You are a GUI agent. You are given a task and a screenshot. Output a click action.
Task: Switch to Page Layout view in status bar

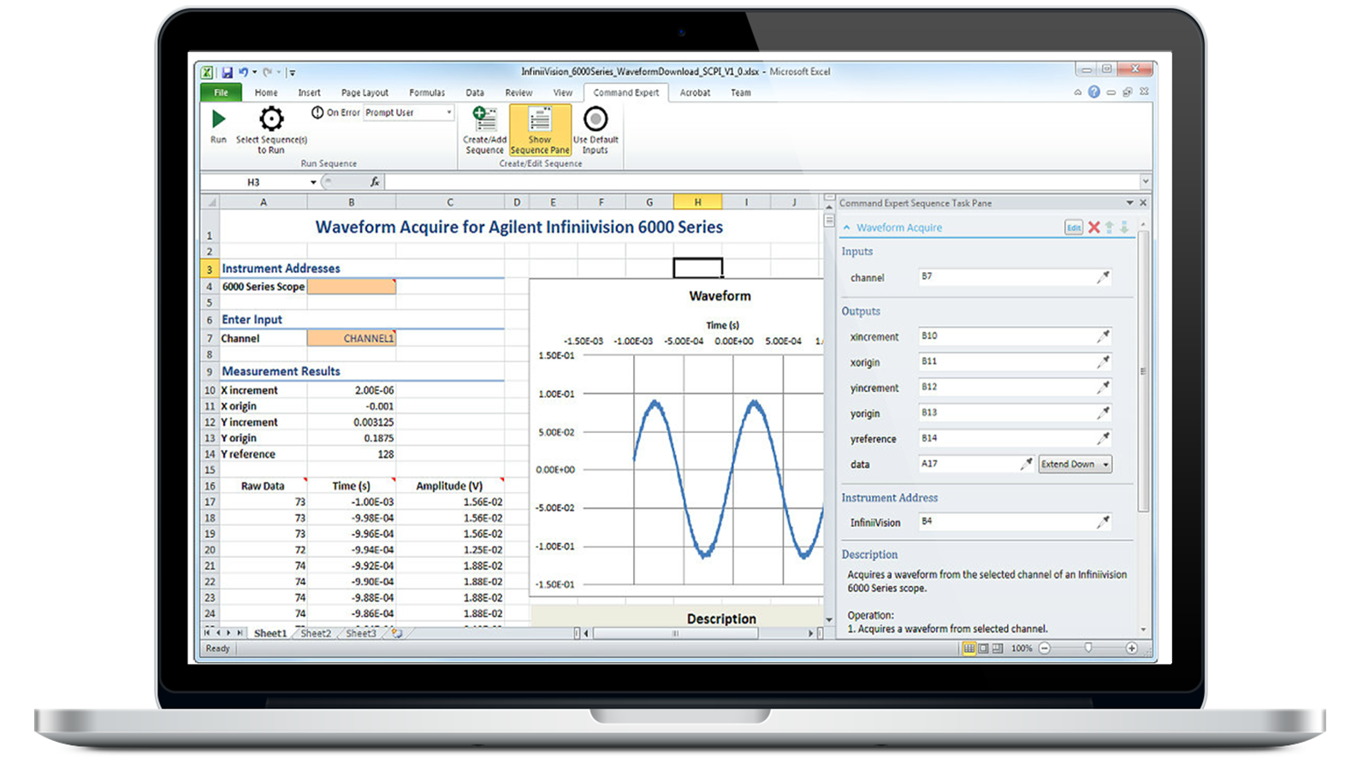pos(983,649)
